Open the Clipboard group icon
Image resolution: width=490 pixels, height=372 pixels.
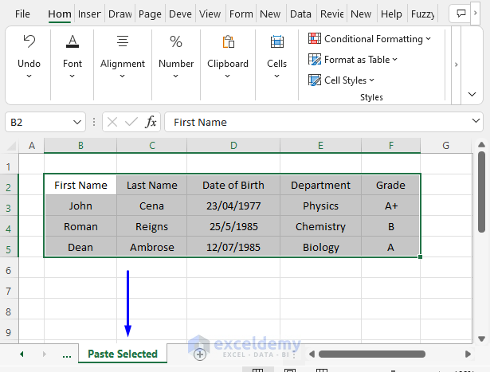coord(228,42)
